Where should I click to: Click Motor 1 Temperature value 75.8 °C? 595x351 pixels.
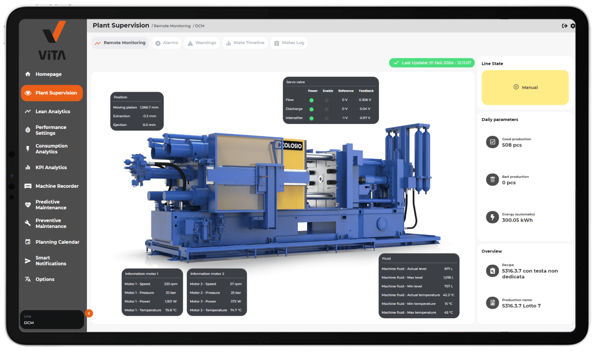(170, 310)
